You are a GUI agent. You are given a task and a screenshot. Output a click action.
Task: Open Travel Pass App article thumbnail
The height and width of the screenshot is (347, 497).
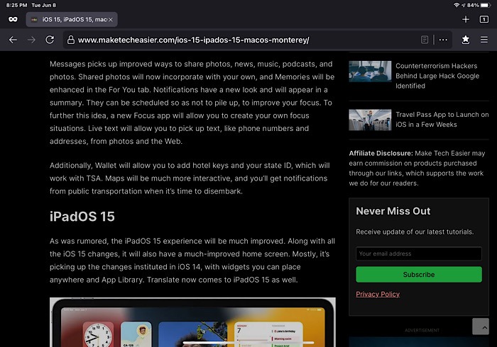[370, 120]
